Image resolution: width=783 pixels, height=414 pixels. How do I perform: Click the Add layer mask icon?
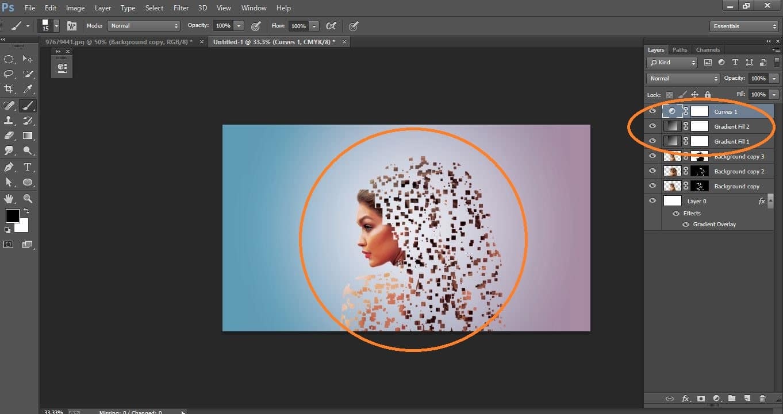pyautogui.click(x=701, y=398)
